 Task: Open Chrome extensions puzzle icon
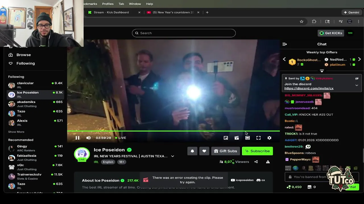coord(314,22)
